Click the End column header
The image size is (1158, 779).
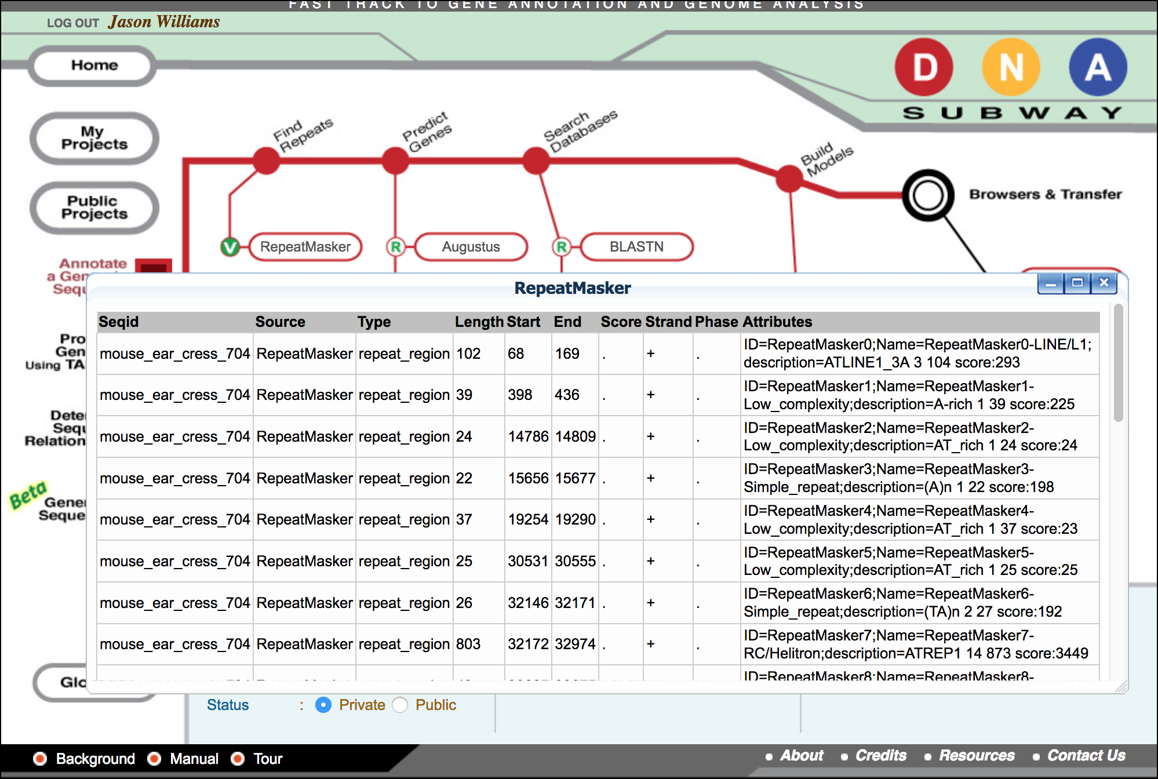[x=567, y=322]
